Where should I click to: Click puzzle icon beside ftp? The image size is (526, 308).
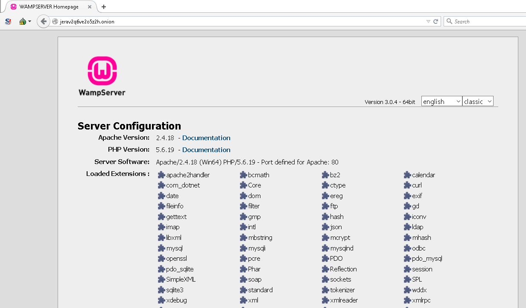coord(325,206)
